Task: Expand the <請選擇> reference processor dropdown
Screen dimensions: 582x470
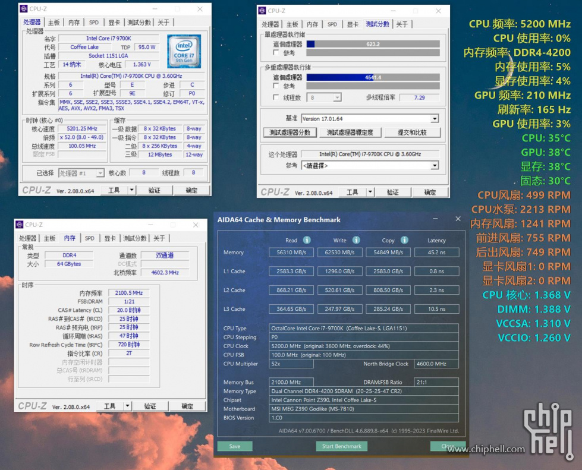Action: pos(435,165)
